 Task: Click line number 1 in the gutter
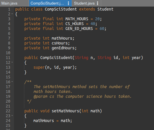tap(9, 9)
